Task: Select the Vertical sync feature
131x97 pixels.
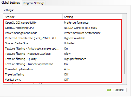Action: pos(13,80)
